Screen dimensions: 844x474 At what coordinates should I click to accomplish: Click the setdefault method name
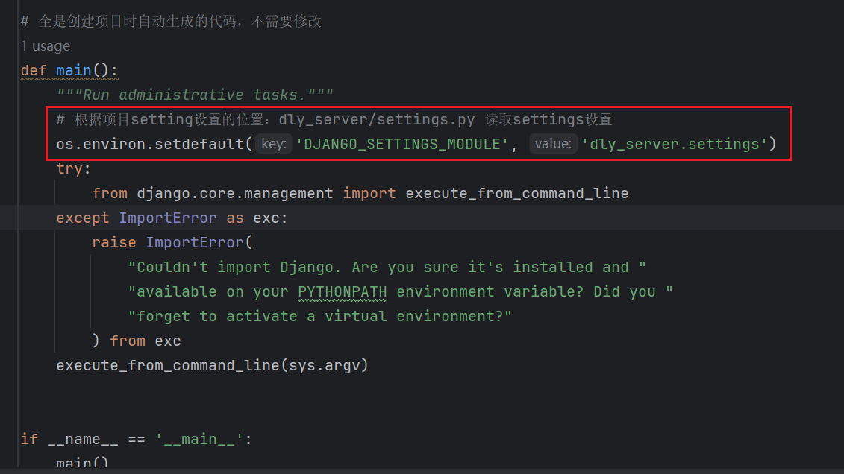pos(199,144)
